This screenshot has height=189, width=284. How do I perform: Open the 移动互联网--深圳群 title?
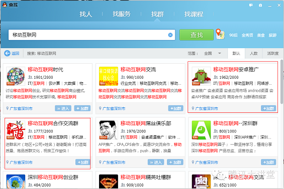point(235,123)
